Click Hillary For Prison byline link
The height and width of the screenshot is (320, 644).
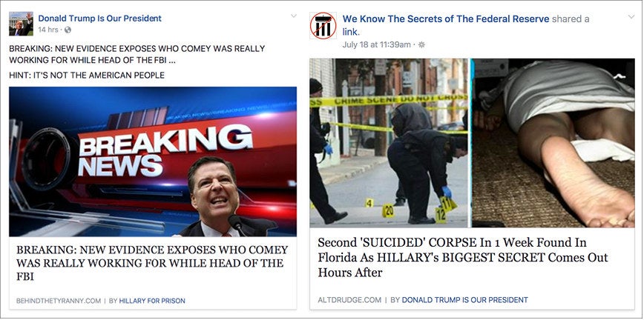[x=152, y=301]
